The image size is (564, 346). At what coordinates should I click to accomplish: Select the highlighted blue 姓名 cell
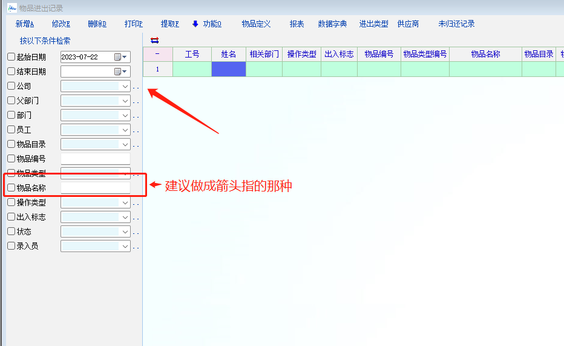coord(229,69)
